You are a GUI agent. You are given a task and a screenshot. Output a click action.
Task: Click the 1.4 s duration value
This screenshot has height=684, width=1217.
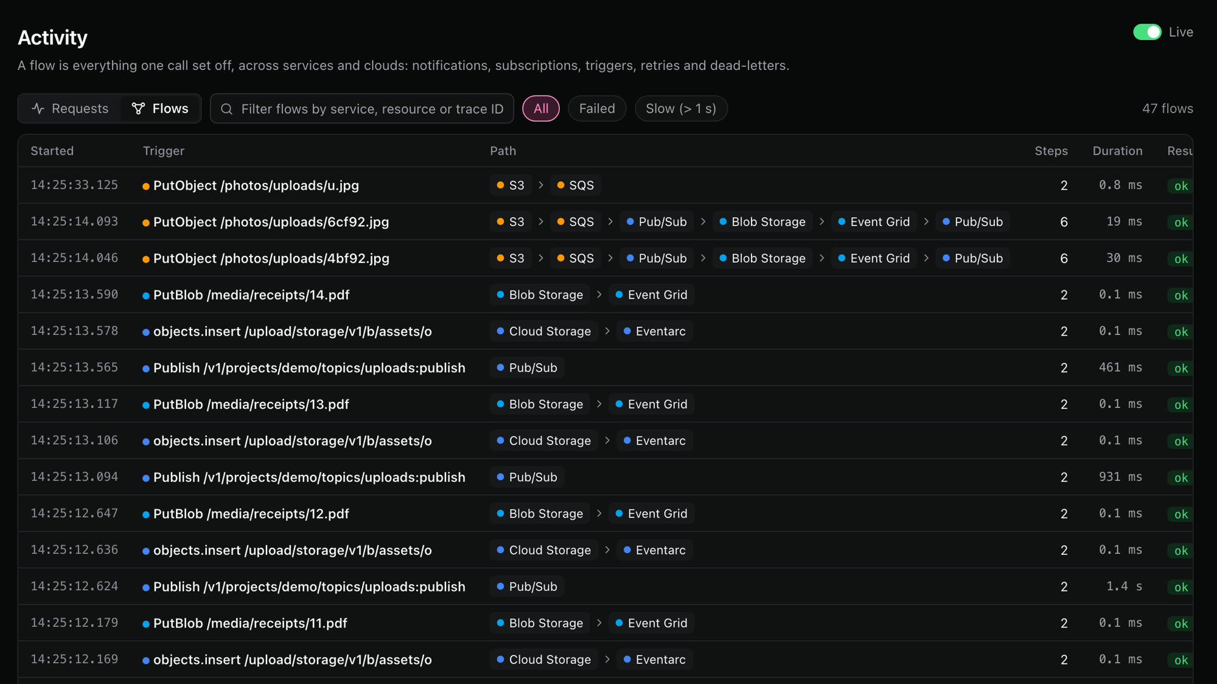(1124, 586)
